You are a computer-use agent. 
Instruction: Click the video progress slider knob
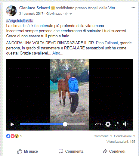(65, 124)
